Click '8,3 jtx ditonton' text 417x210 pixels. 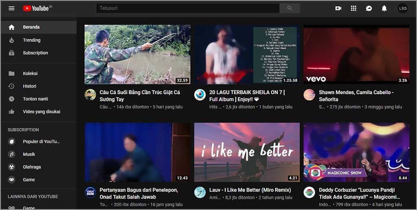click(240, 197)
